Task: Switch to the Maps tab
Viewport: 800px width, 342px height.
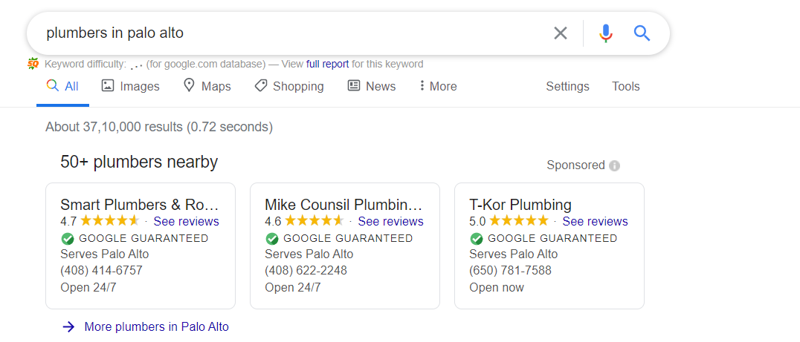Action: tap(207, 86)
